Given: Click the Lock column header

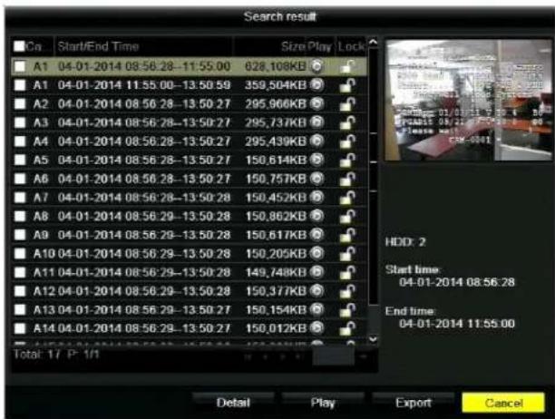Looking at the screenshot, I should pos(351,46).
